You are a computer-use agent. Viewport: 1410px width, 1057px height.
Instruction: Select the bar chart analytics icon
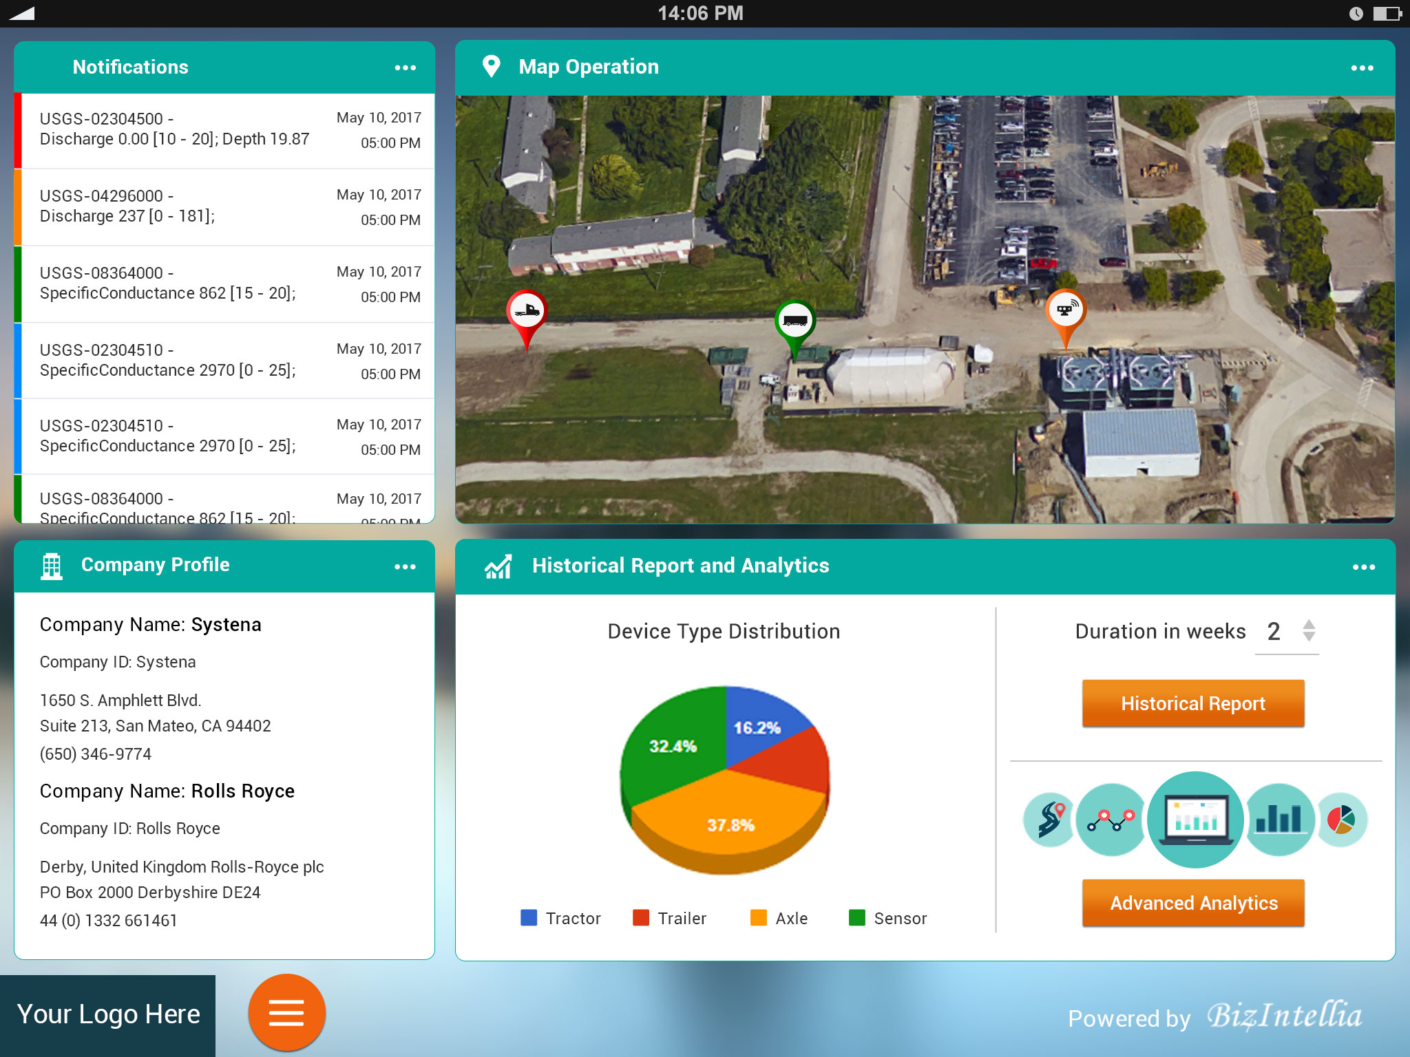click(x=1279, y=819)
